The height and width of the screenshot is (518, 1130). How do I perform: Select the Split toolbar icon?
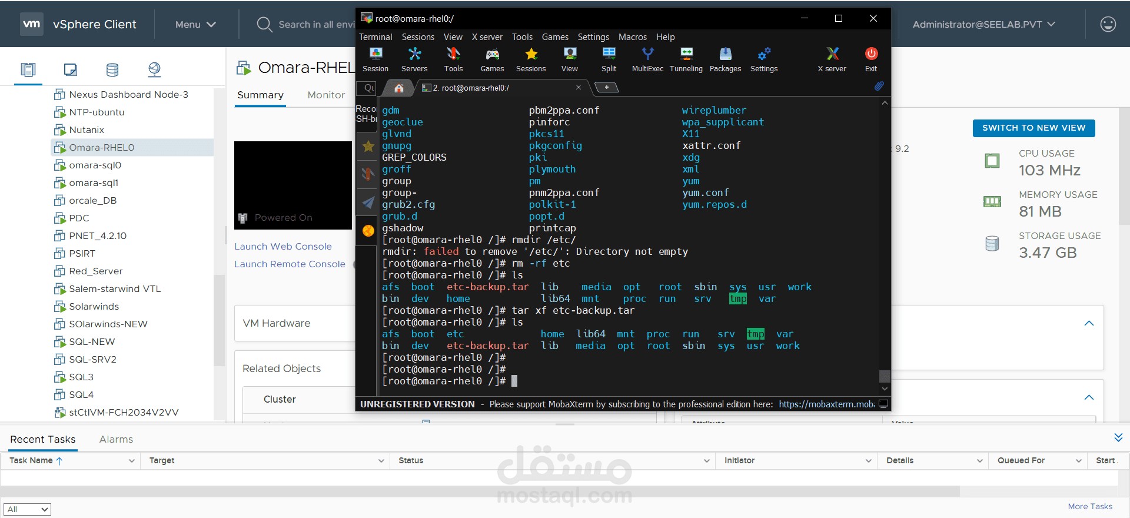[609, 59]
